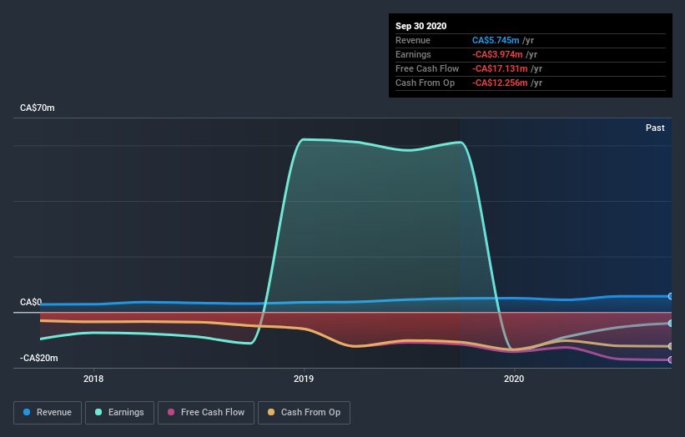Select the 2018 x-axis label
685x437 pixels.
pos(93,379)
